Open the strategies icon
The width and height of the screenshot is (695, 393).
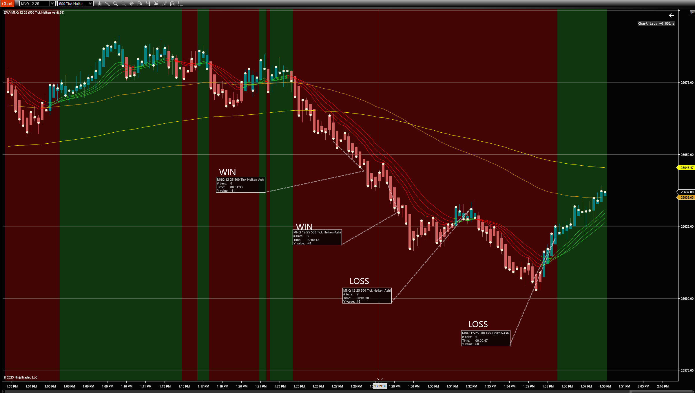[x=172, y=4]
